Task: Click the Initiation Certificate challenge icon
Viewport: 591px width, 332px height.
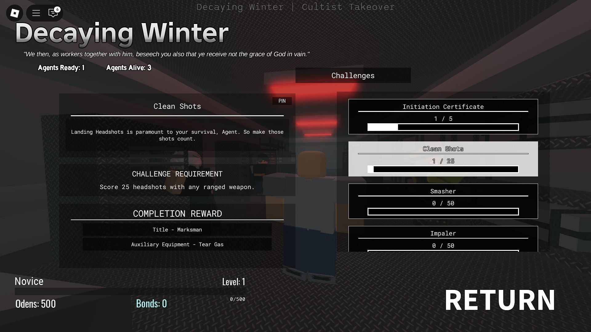Action: click(443, 116)
